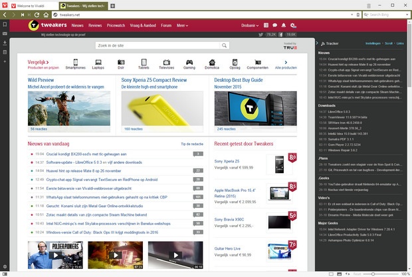This screenshot has width=412, height=277.
Task: Open the Desktop Best Buy Guide article
Action: pyautogui.click(x=239, y=80)
